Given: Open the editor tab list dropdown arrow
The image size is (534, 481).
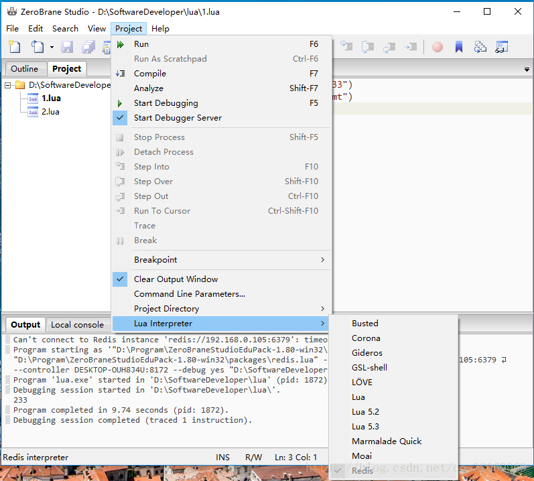Looking at the screenshot, I should (x=527, y=70).
